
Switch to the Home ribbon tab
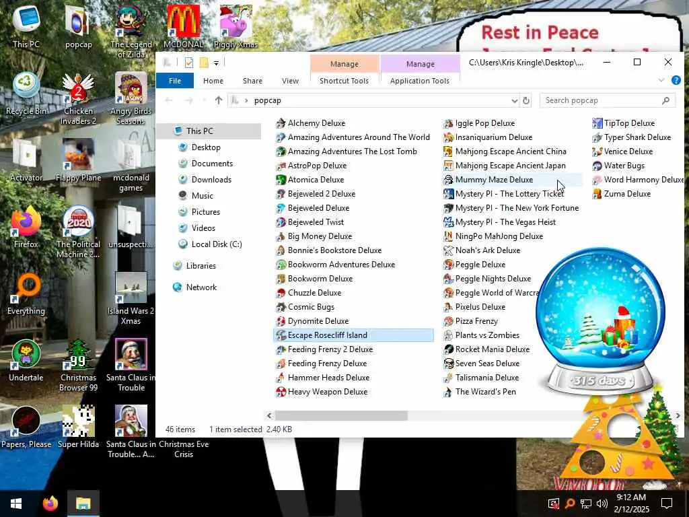pos(213,81)
